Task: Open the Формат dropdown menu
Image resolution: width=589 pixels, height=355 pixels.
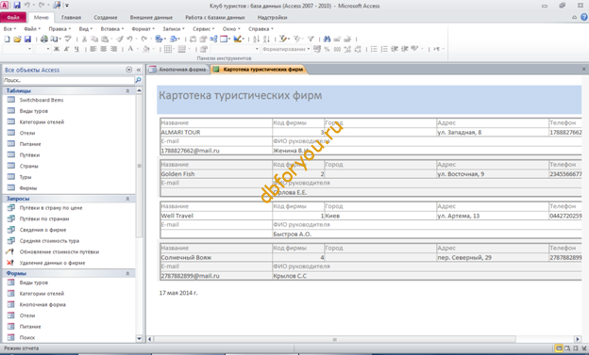Action: point(143,29)
